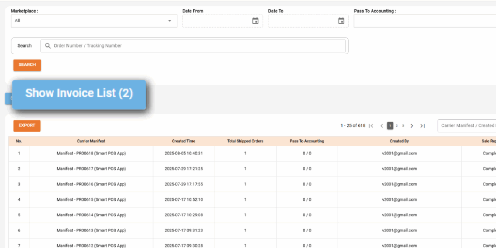This screenshot has width=496, height=248.
Task: Click created time 2025-07-17 10:29:08
Action: (x=184, y=215)
